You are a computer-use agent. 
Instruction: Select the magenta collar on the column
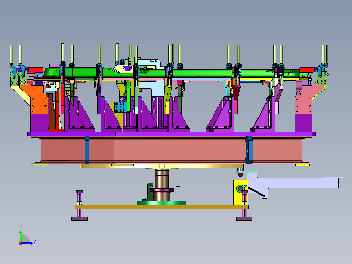click(162, 190)
